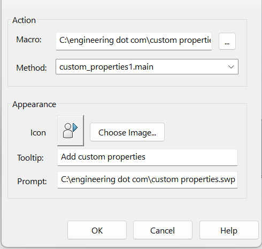Click the "Method:" label
This screenshot has height=249, width=262.
[x=32, y=68]
